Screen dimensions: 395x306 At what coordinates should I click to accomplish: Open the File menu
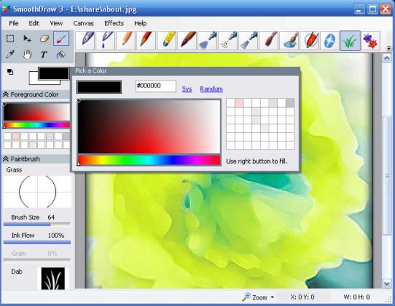(14, 23)
